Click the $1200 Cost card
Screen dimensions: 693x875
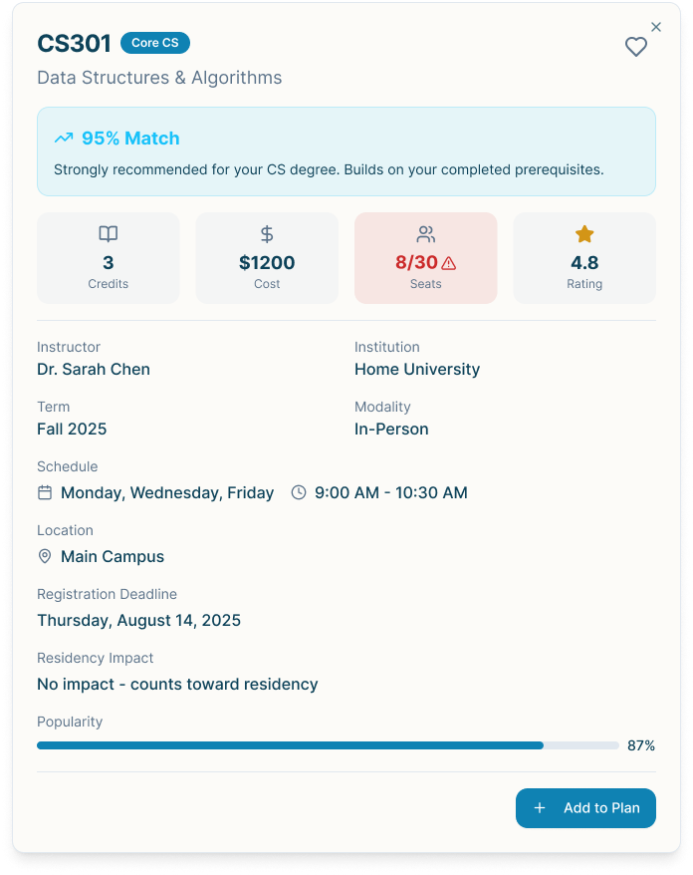(x=267, y=257)
